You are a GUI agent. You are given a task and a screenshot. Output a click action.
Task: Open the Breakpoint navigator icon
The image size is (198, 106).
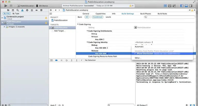(37, 10)
